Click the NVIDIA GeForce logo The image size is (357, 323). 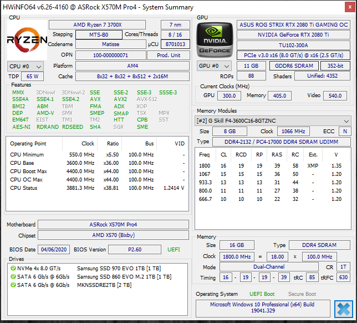pos(215,40)
